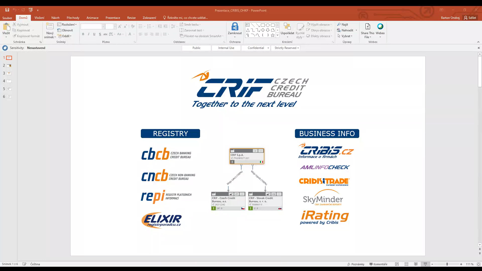Toggle justify paragraph alignment

(157, 34)
